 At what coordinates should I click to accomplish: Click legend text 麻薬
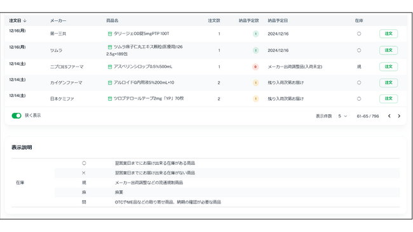(119, 192)
